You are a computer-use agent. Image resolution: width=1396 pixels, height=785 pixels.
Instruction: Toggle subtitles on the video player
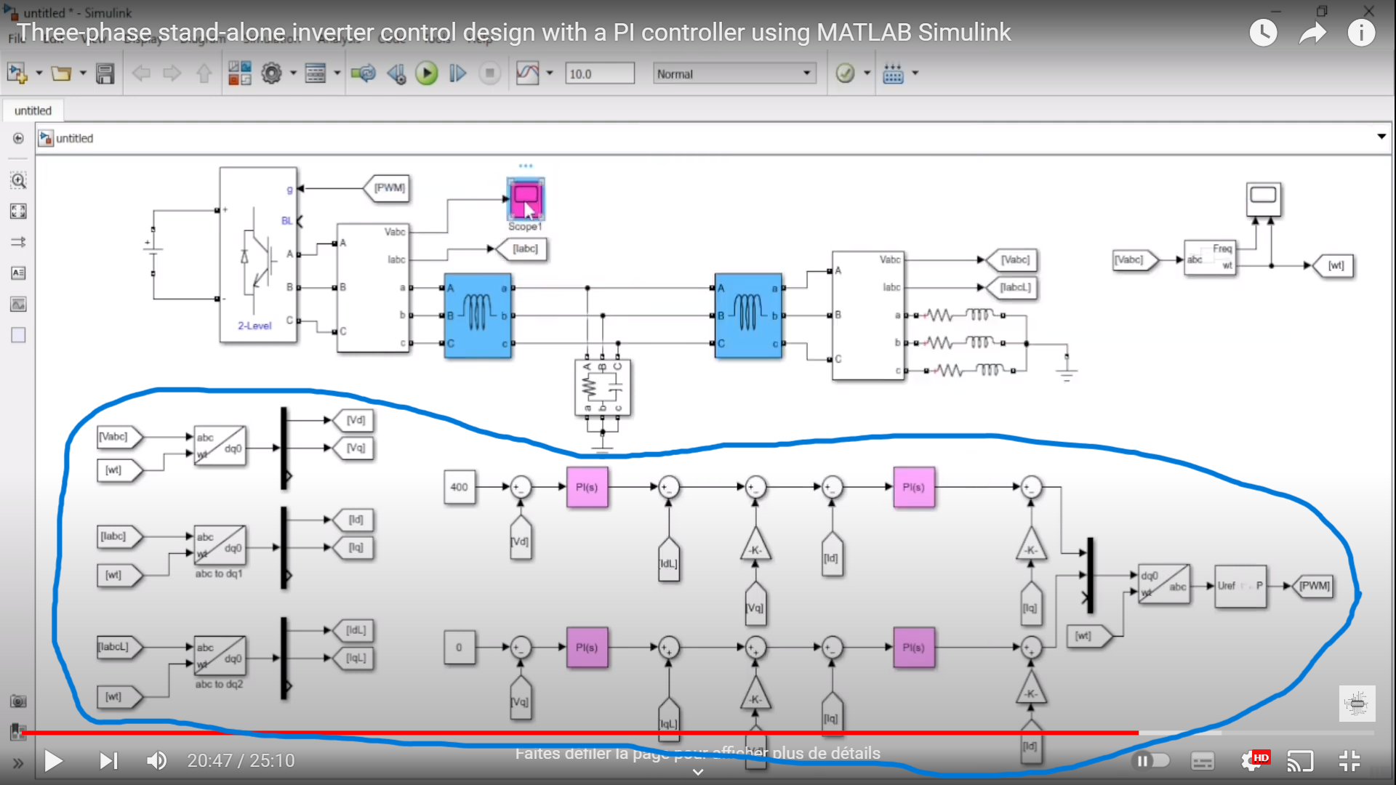(x=1203, y=761)
